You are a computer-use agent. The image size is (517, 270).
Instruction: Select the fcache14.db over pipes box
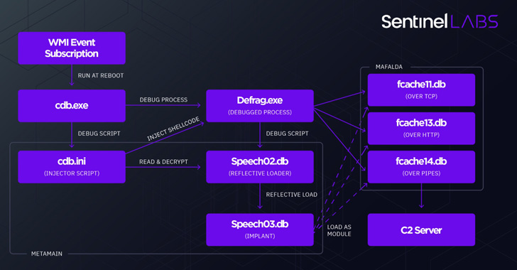pyautogui.click(x=421, y=167)
